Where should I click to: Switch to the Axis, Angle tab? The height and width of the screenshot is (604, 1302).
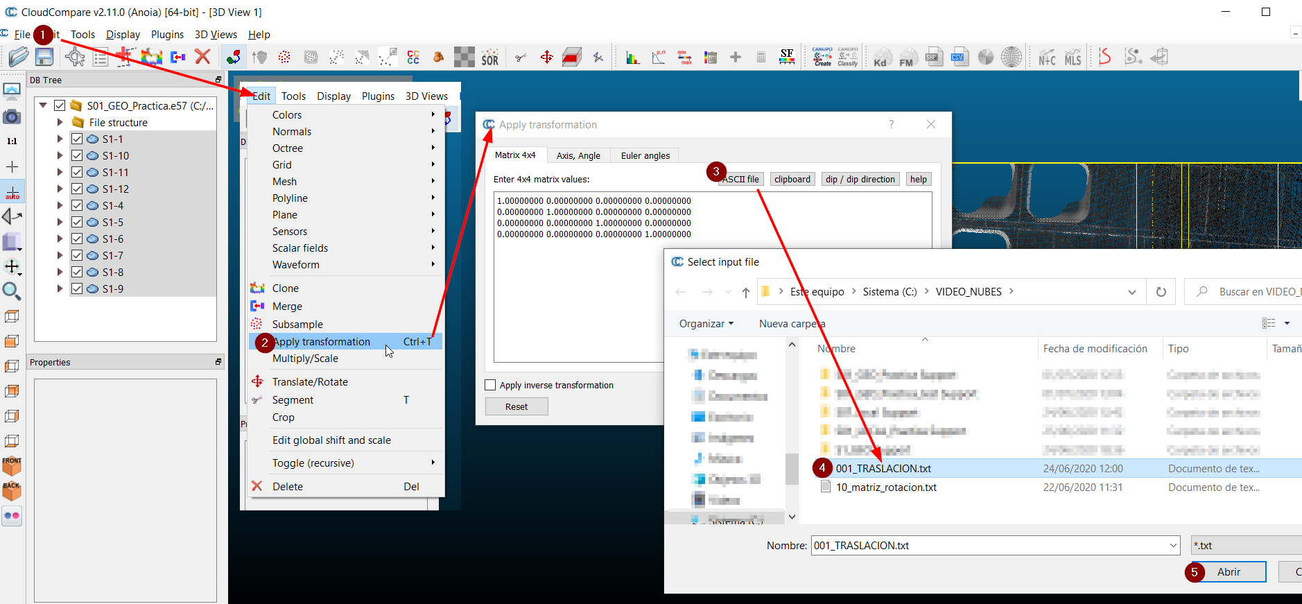(x=578, y=155)
